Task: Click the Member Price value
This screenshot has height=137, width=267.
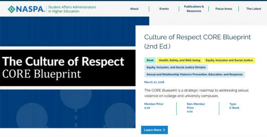Action: point(147,108)
